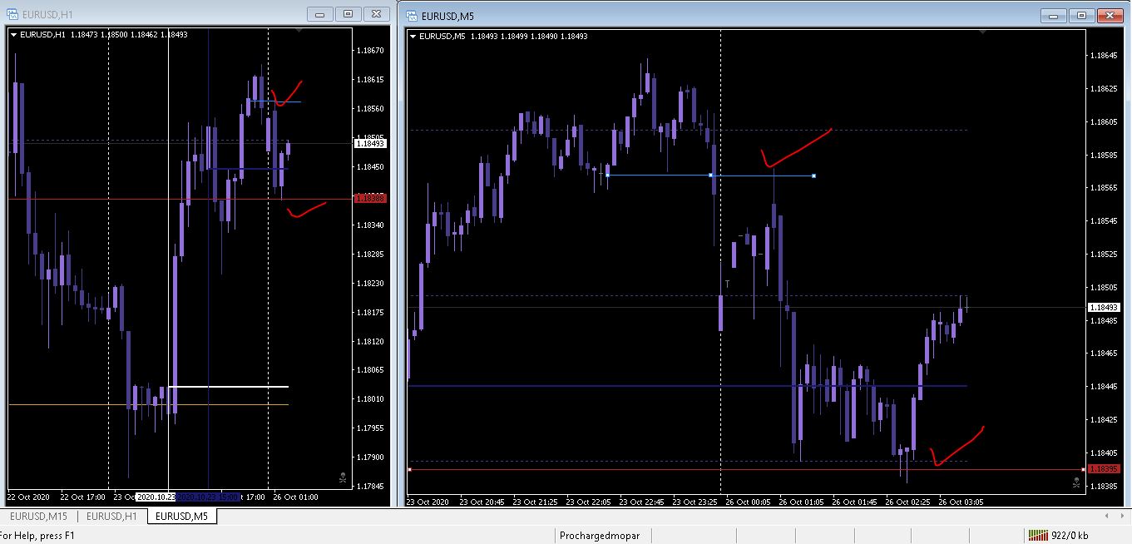Open the EURUSD,H1 chart header dropdown arrow
The width and height of the screenshot is (1132, 544).
[x=13, y=34]
